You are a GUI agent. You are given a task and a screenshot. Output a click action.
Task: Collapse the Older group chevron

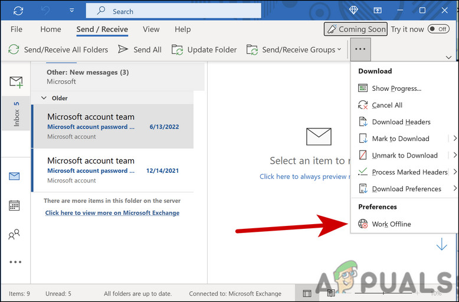(44, 98)
